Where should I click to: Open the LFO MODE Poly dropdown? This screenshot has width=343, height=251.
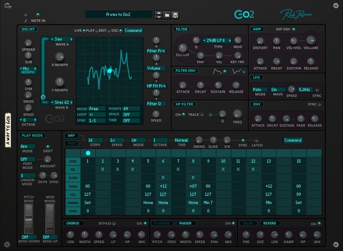point(260,90)
